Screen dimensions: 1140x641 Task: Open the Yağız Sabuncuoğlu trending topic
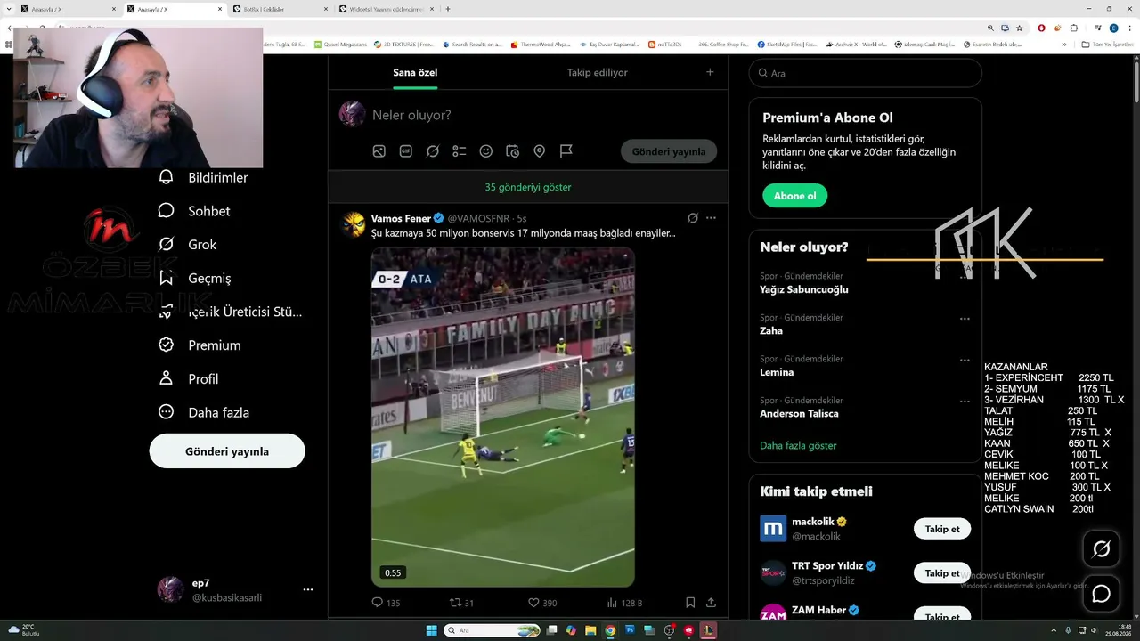tap(804, 289)
